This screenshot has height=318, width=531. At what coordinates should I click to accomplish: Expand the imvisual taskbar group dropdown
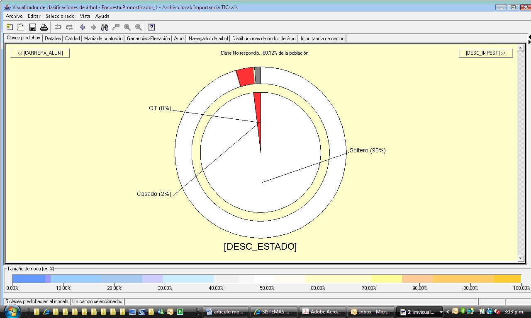click(x=441, y=312)
